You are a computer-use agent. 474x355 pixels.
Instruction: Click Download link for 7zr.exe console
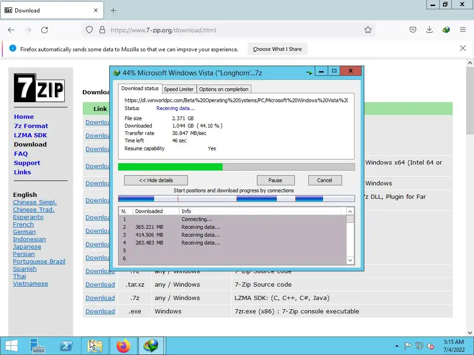pyautogui.click(x=100, y=311)
